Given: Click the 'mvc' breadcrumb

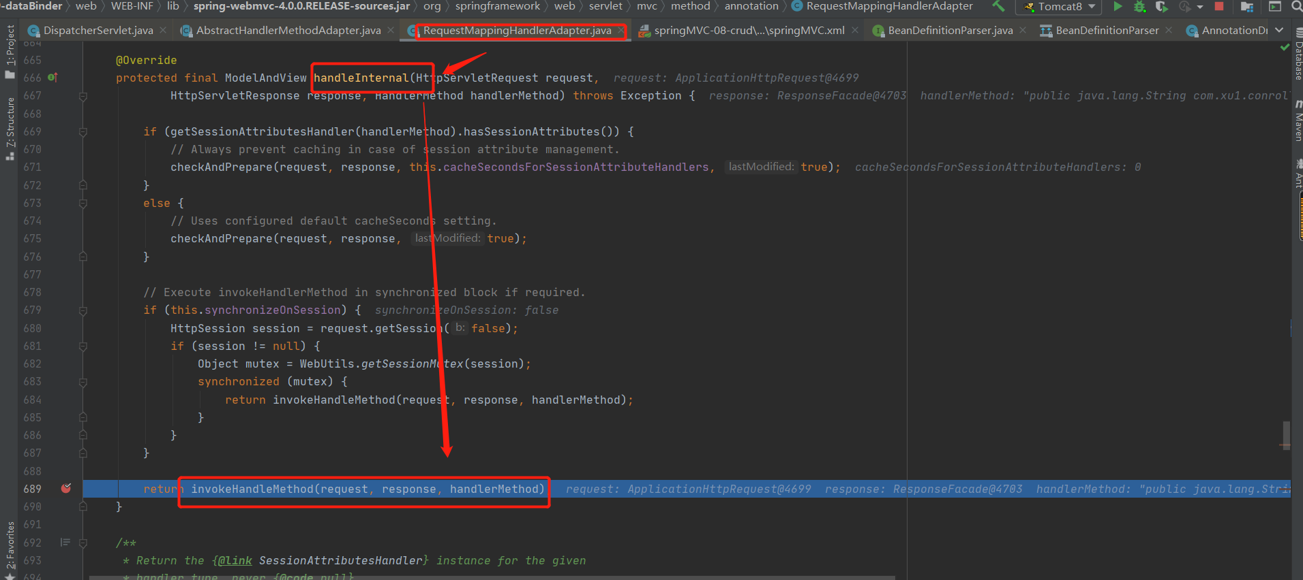Looking at the screenshot, I should (x=647, y=6).
